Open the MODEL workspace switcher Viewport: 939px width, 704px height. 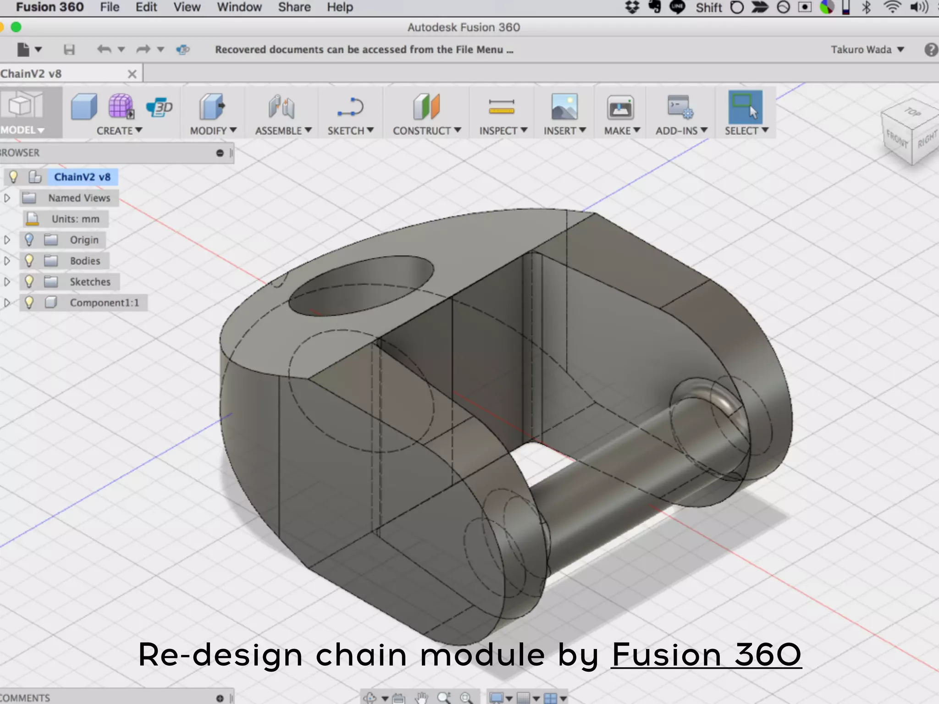click(x=23, y=130)
